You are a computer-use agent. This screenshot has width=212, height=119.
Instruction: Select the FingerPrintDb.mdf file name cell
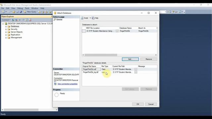point(91,69)
